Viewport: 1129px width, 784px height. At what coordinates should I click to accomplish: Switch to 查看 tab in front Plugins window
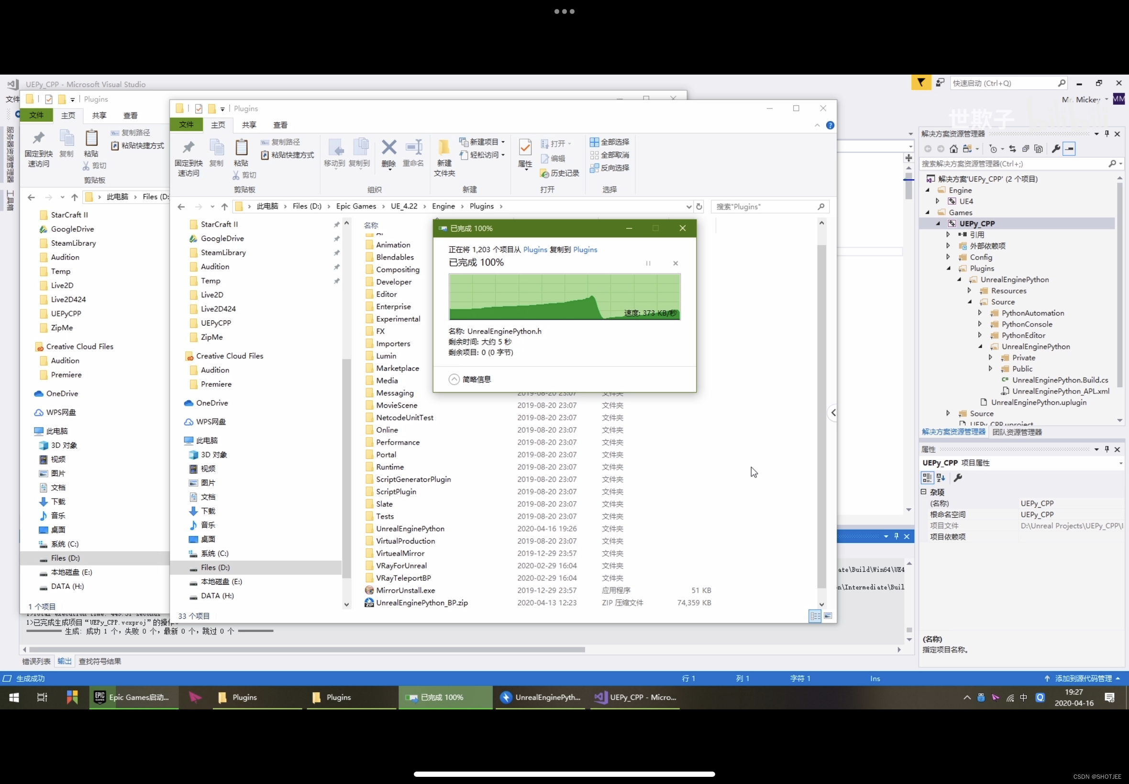click(x=281, y=125)
